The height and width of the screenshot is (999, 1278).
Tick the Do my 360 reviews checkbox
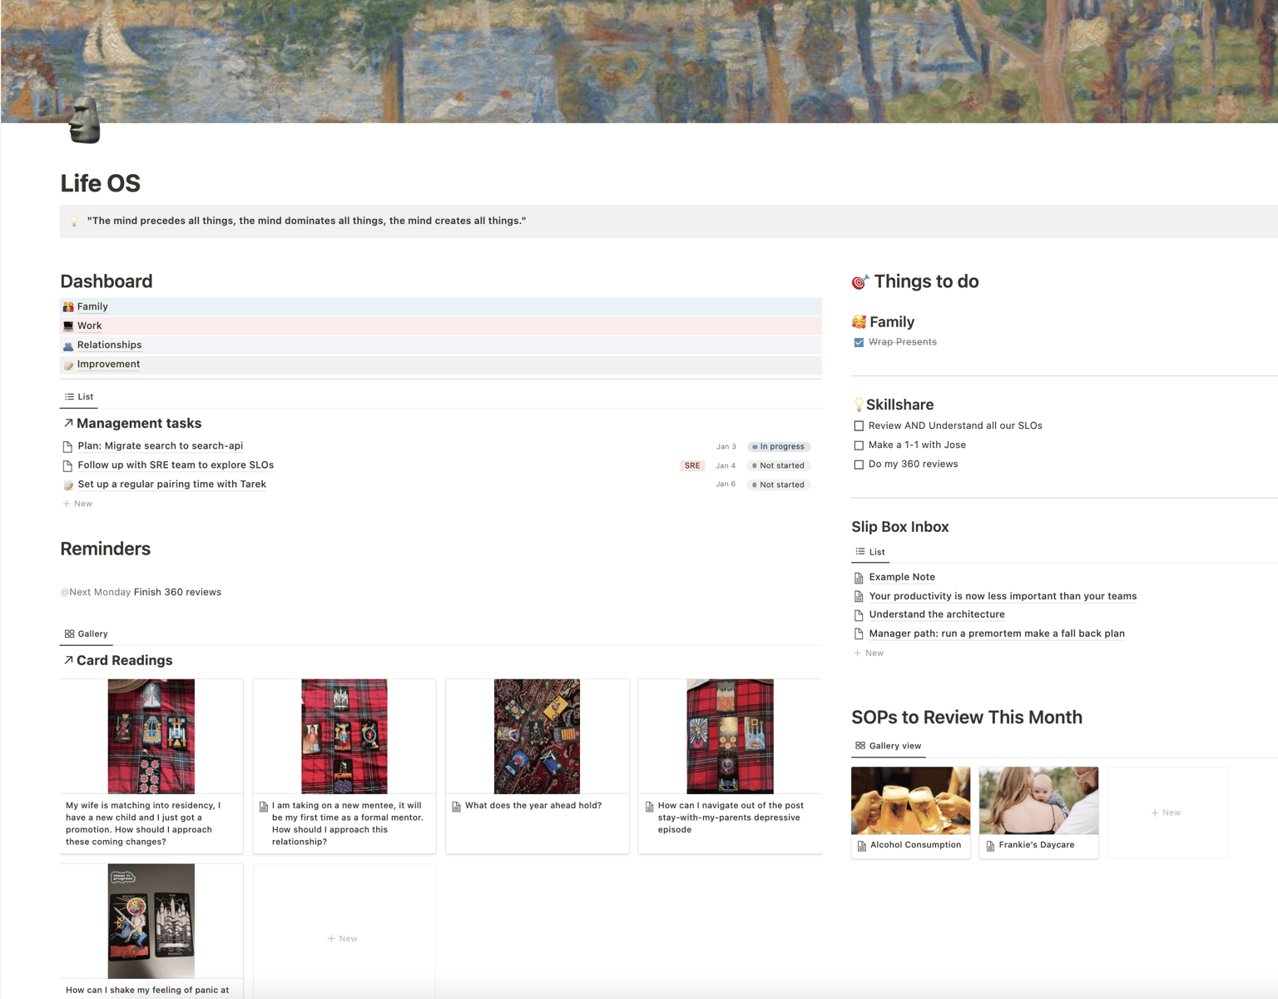point(859,465)
